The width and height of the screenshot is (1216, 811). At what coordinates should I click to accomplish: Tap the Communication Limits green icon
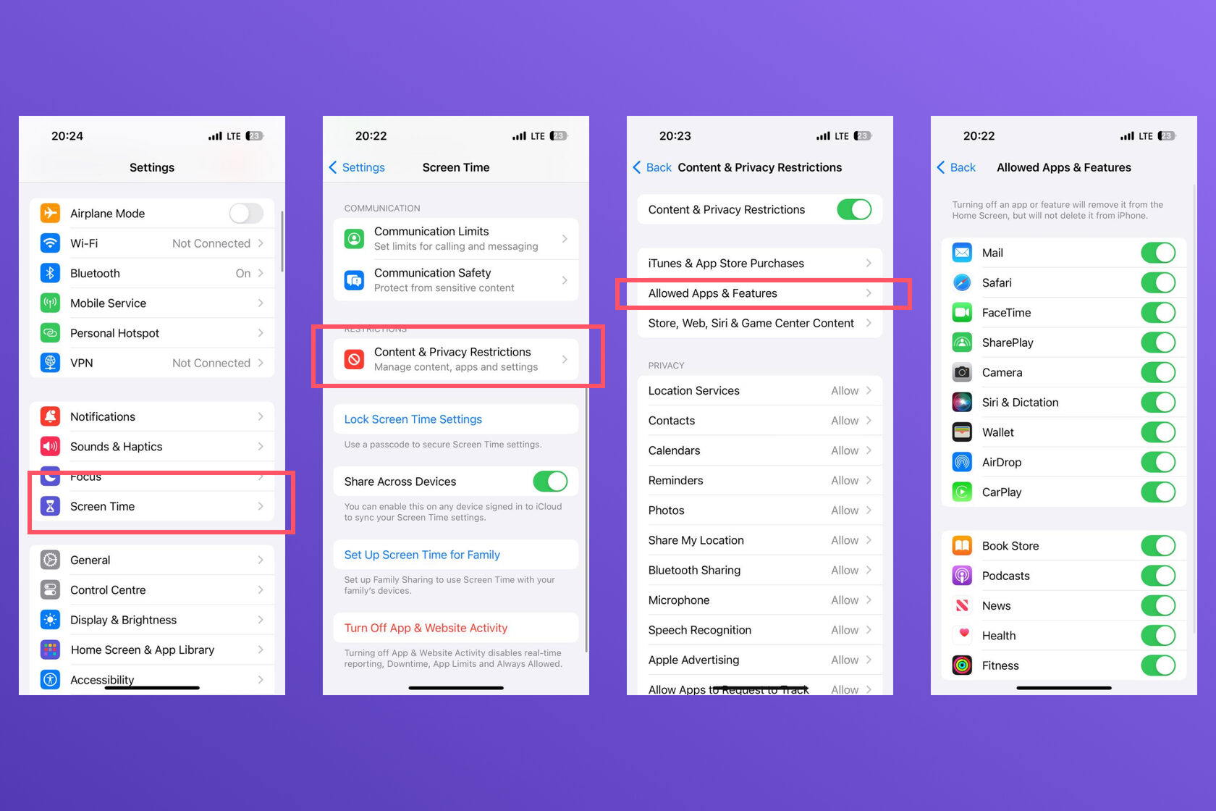354,238
